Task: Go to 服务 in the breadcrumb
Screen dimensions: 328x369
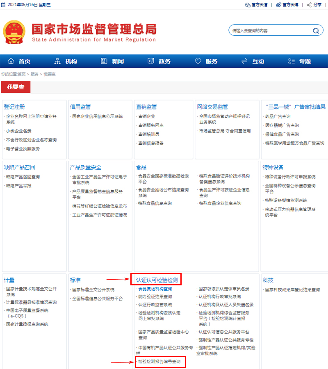Action: pos(35,74)
